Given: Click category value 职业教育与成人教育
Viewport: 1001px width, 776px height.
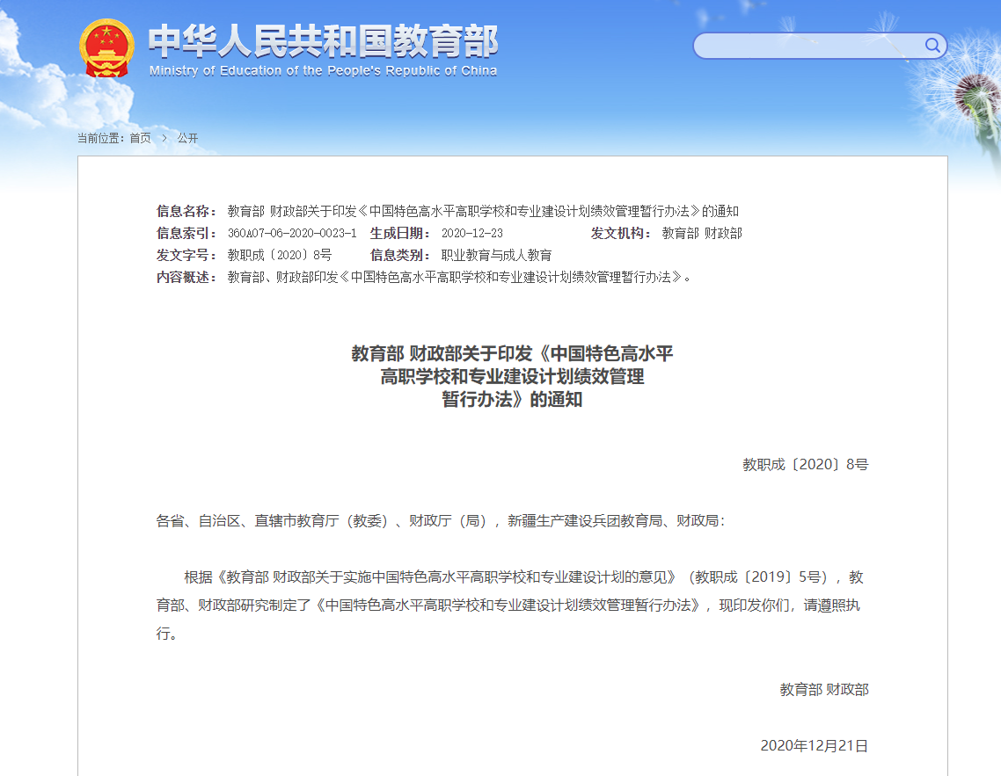Looking at the screenshot, I should pyautogui.click(x=496, y=255).
